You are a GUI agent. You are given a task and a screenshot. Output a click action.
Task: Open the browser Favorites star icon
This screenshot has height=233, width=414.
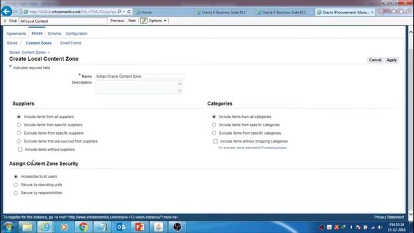click(x=401, y=12)
